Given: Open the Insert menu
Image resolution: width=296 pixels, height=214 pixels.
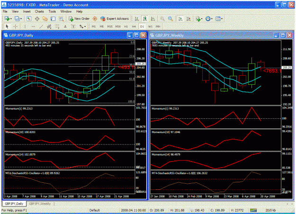Looking at the screenshot, I should pyautogui.click(x=27, y=11).
